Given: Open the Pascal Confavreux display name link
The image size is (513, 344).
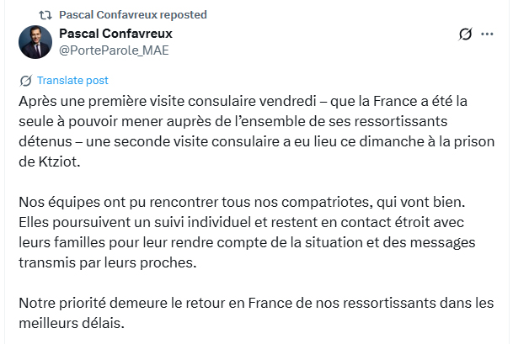Looking at the screenshot, I should [x=115, y=34].
